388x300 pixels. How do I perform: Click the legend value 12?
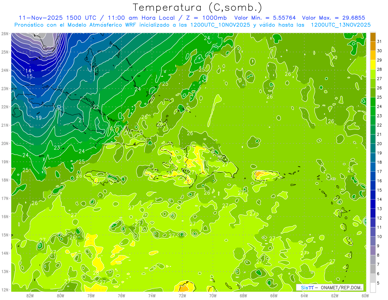(380, 218)
